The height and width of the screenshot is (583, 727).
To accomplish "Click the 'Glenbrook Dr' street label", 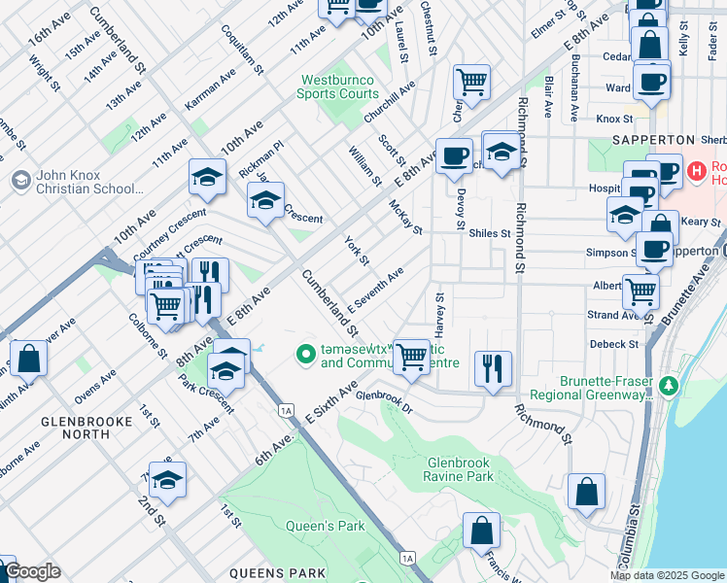I will pos(384,401).
